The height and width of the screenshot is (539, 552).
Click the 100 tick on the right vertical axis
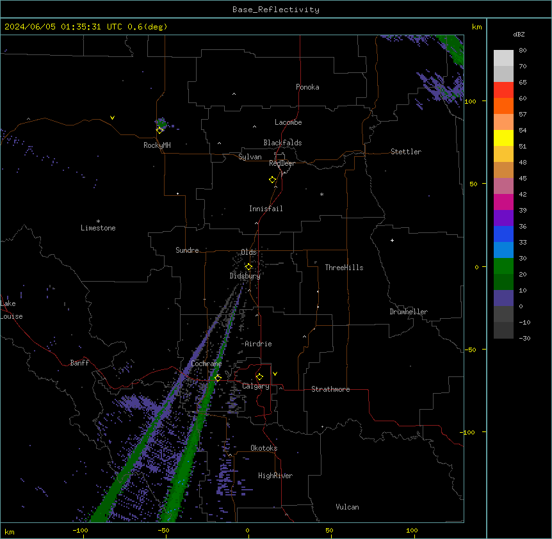pyautogui.click(x=470, y=101)
